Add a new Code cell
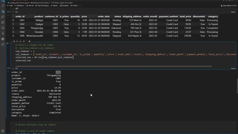 [x=10, y=6]
